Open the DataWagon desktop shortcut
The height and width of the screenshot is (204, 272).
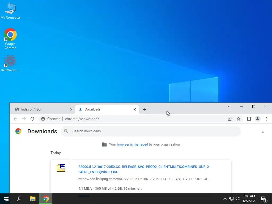10,63
